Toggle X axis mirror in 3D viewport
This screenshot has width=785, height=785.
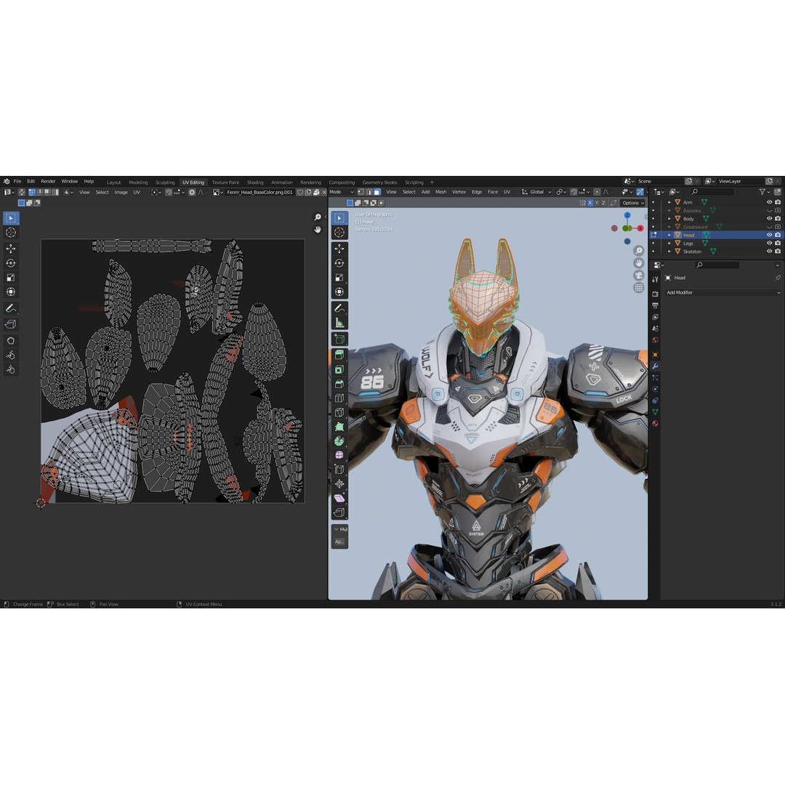coord(589,203)
